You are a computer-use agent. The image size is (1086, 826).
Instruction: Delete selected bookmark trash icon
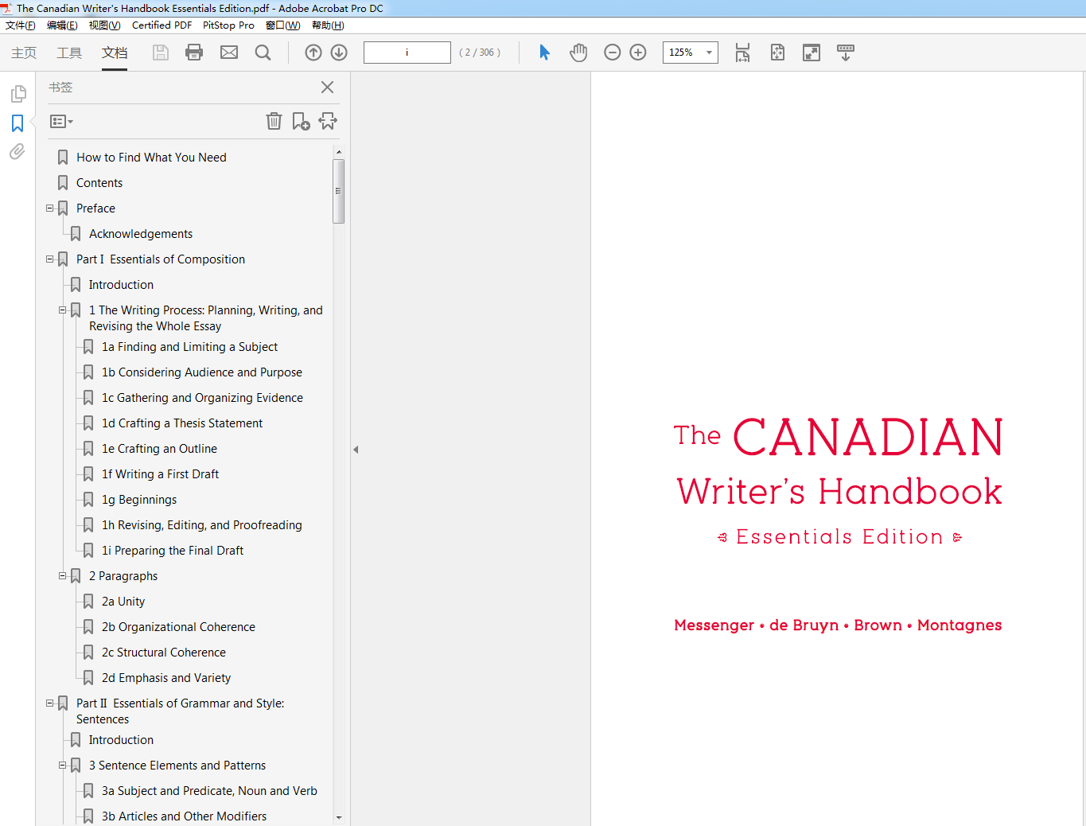coord(274,121)
